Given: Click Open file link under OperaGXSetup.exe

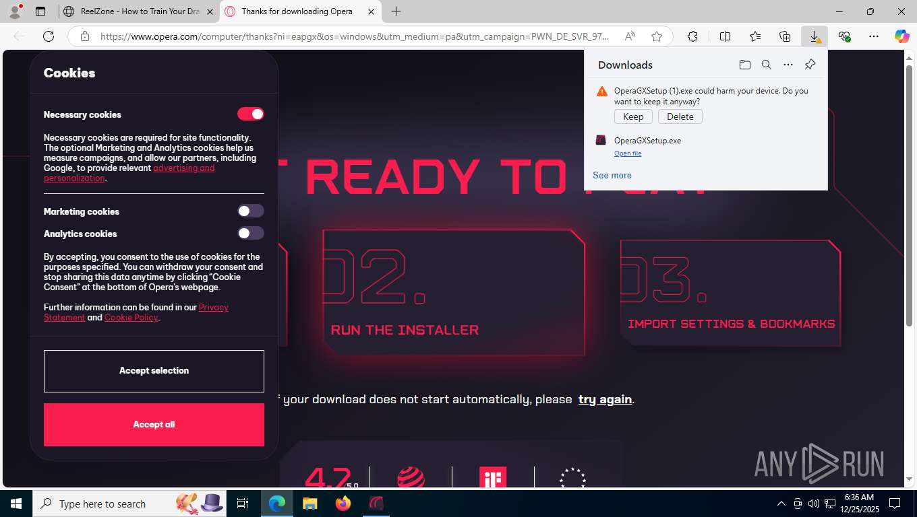Looking at the screenshot, I should coord(628,153).
